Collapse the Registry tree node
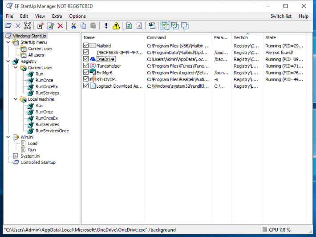 pos(8,61)
